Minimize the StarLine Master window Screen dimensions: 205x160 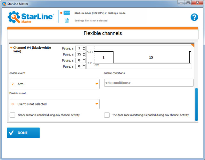[x=181, y=3]
